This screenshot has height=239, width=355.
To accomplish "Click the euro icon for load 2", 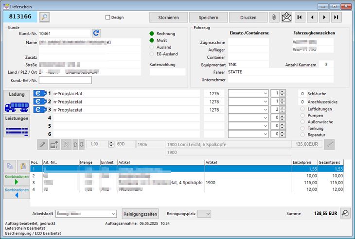I will tap(39, 101).
